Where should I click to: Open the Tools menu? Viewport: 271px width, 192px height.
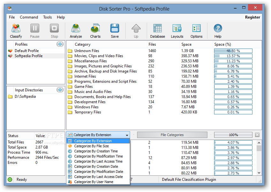pos(47,17)
